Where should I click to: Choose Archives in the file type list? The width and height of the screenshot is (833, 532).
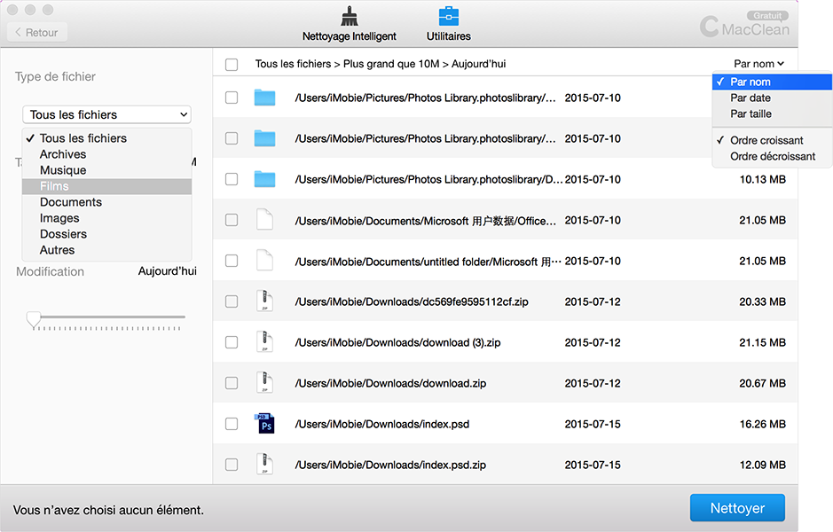pos(106,154)
